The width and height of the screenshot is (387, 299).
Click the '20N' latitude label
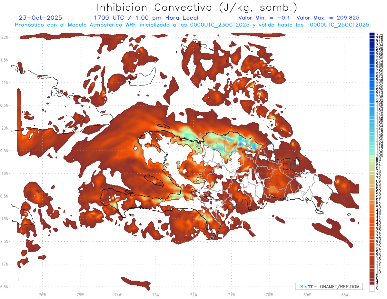tap(5, 128)
